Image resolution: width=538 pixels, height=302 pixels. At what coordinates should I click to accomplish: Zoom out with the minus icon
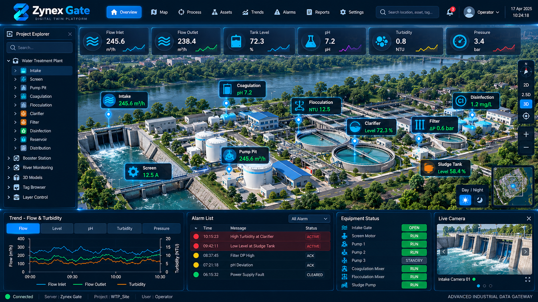click(x=526, y=147)
